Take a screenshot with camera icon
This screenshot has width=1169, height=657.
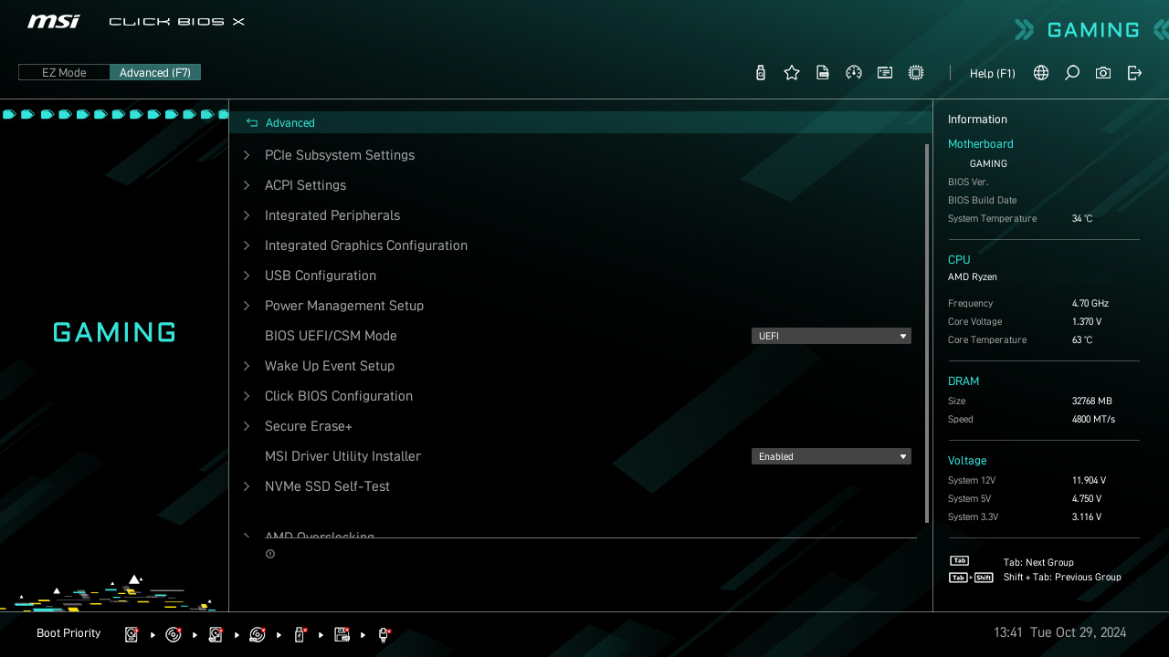[x=1103, y=73]
